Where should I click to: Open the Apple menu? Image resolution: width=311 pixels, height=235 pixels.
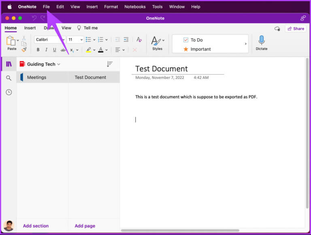[x=10, y=7]
